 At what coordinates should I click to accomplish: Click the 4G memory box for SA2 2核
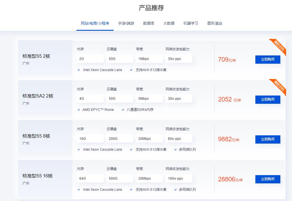click(90, 99)
